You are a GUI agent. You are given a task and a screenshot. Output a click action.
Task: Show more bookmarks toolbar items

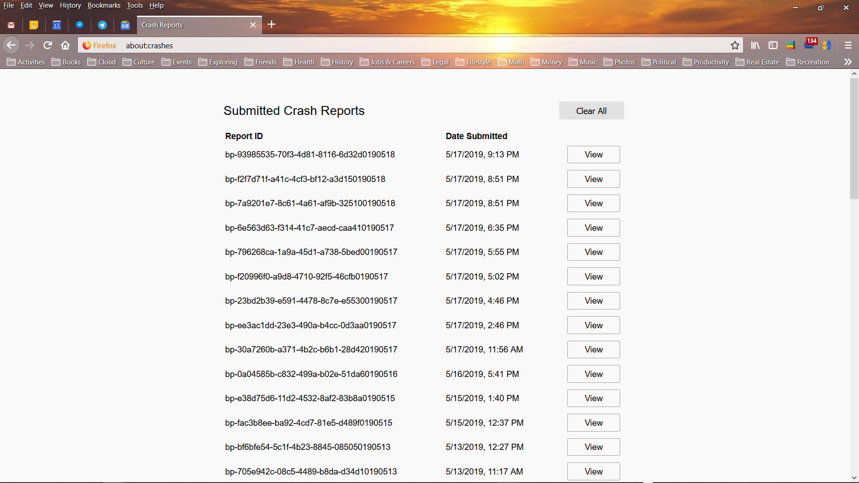coord(848,62)
